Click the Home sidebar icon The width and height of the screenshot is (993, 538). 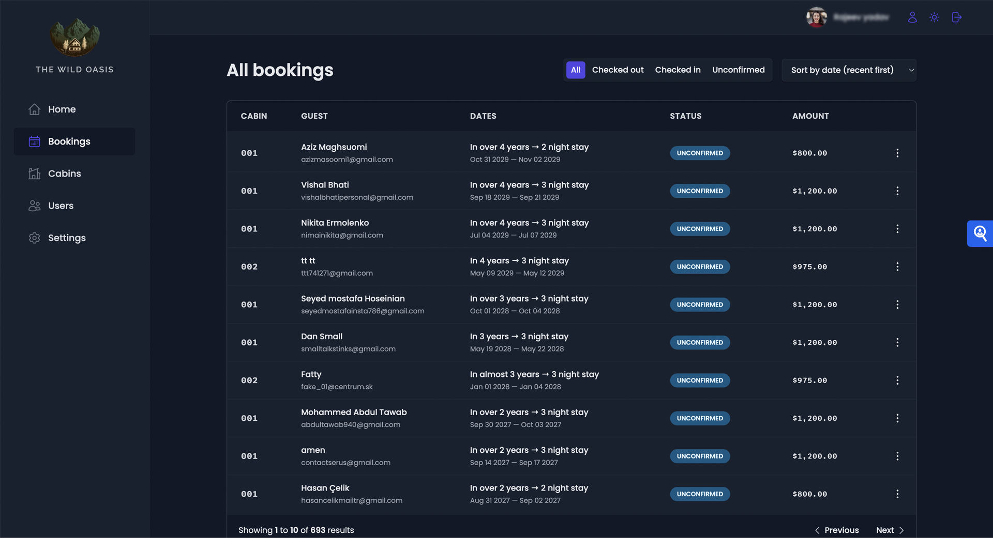(35, 109)
